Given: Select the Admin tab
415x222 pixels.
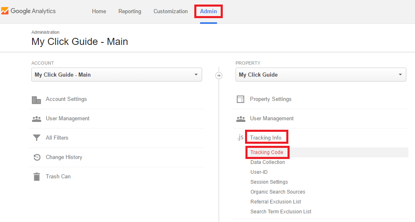Looking at the screenshot, I should pyautogui.click(x=208, y=12).
